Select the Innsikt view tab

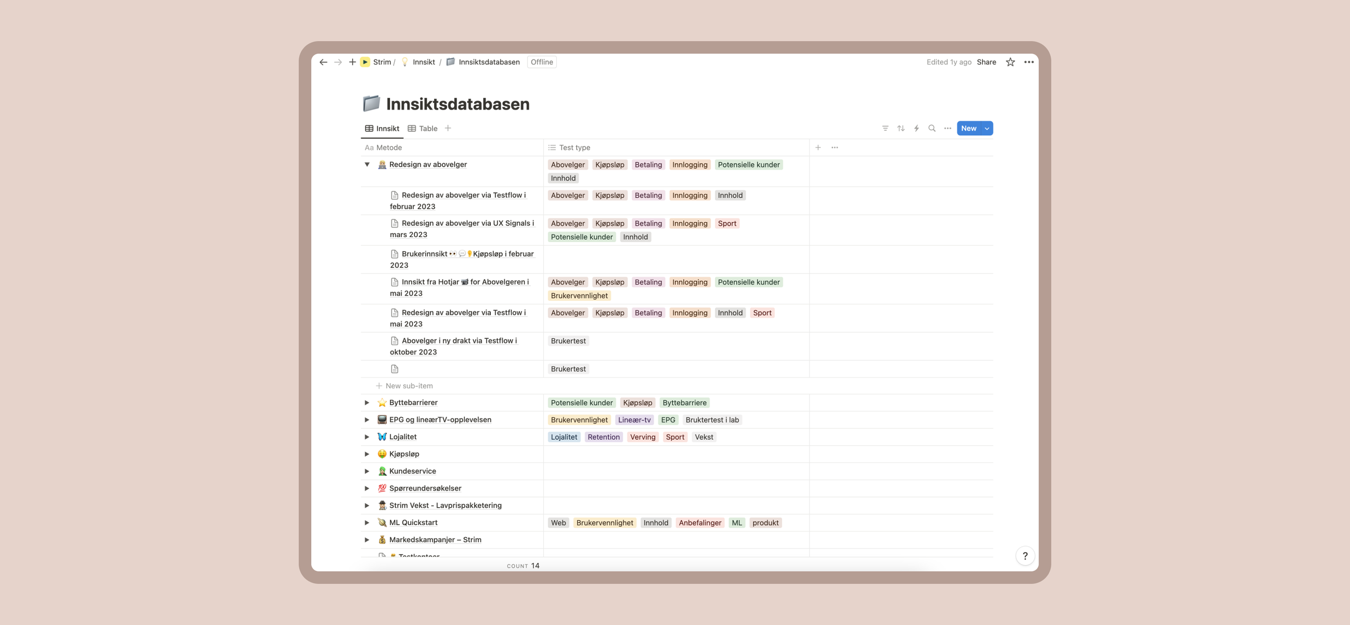382,129
